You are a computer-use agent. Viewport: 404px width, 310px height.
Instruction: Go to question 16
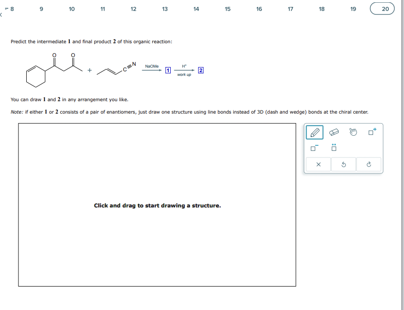(259, 9)
